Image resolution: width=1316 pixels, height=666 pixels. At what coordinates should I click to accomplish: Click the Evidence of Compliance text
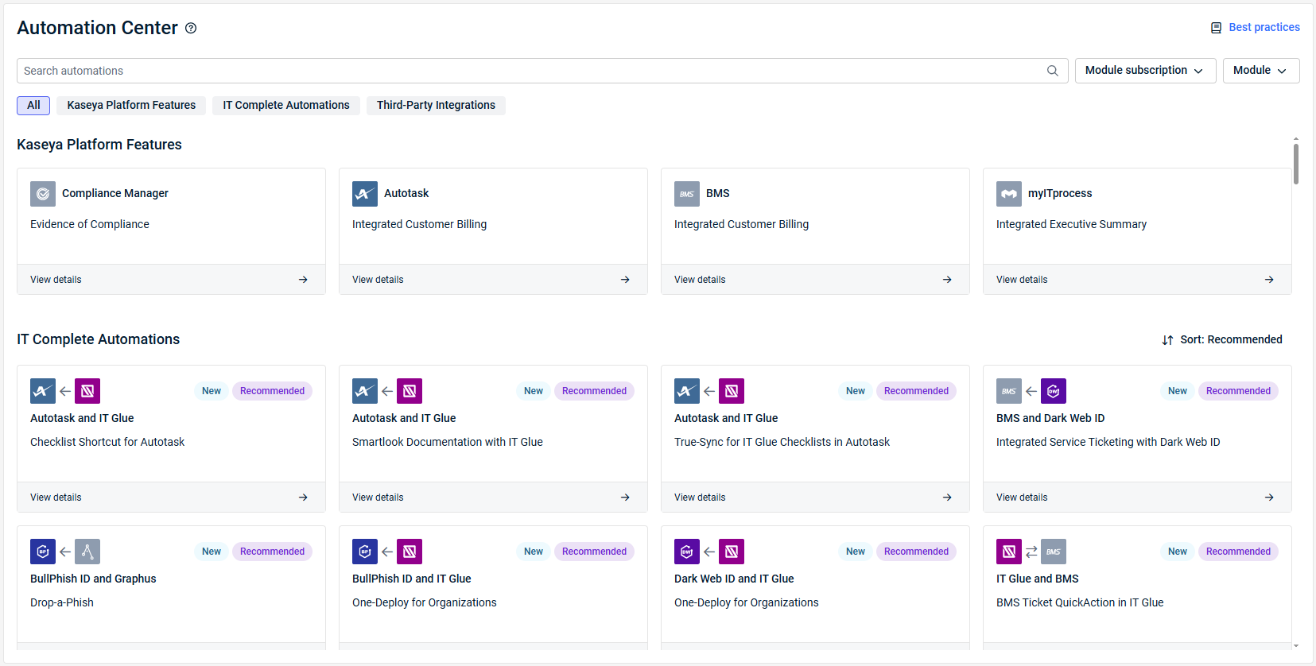(90, 225)
